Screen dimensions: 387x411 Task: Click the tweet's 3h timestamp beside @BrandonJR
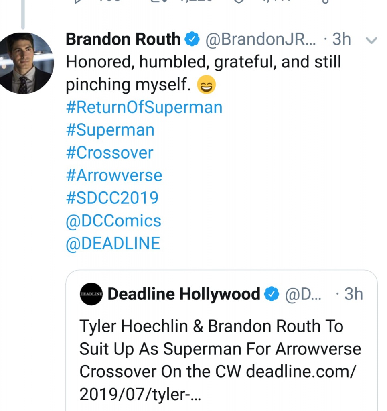(x=342, y=39)
